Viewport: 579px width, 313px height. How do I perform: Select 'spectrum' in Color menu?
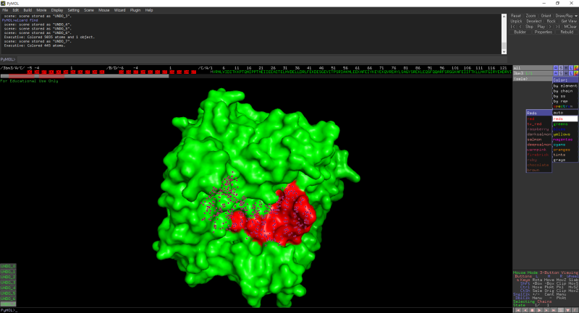click(x=565, y=106)
